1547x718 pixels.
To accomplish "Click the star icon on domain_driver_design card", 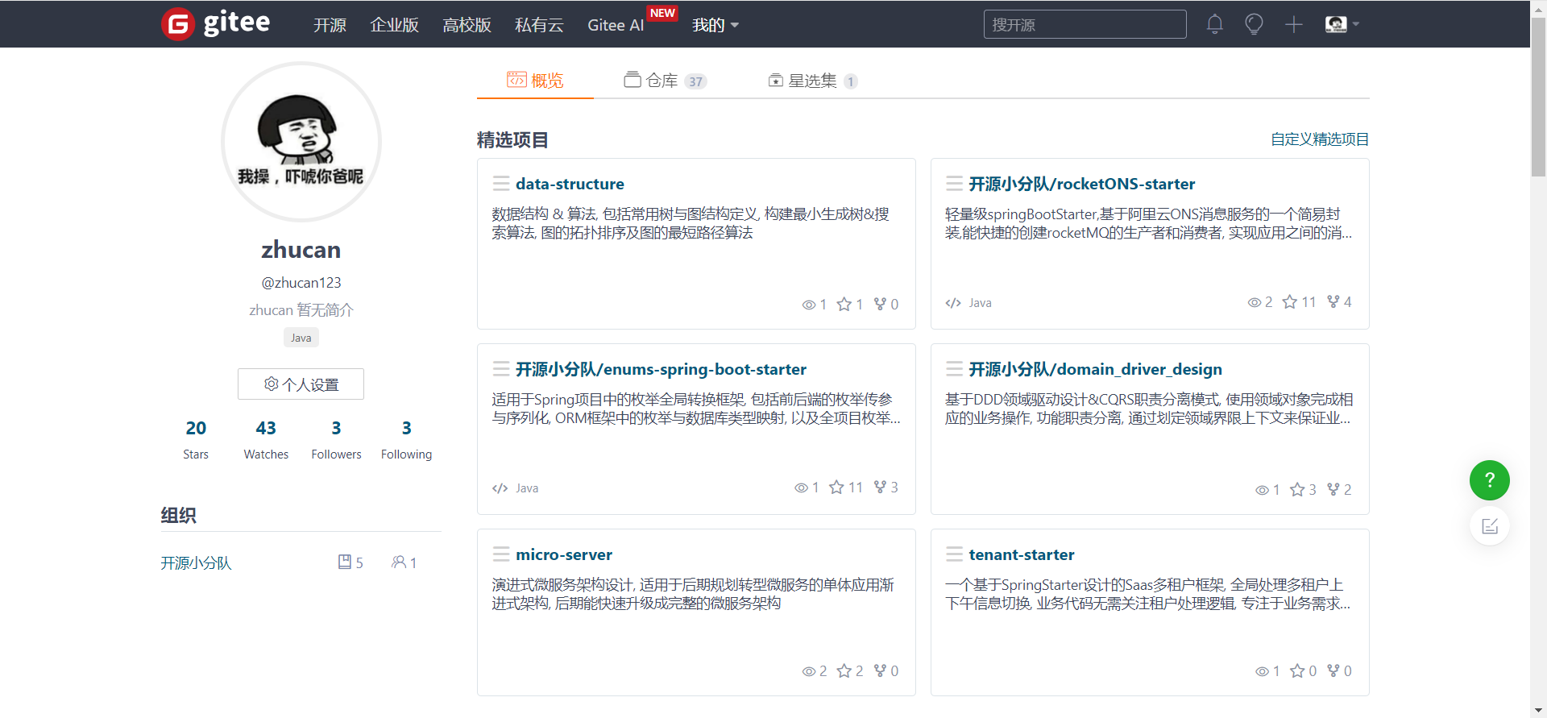I will pyautogui.click(x=1297, y=489).
